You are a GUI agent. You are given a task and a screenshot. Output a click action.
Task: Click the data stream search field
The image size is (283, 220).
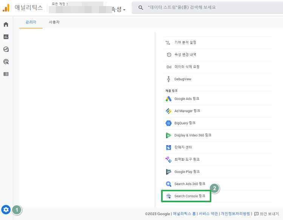click(x=208, y=8)
